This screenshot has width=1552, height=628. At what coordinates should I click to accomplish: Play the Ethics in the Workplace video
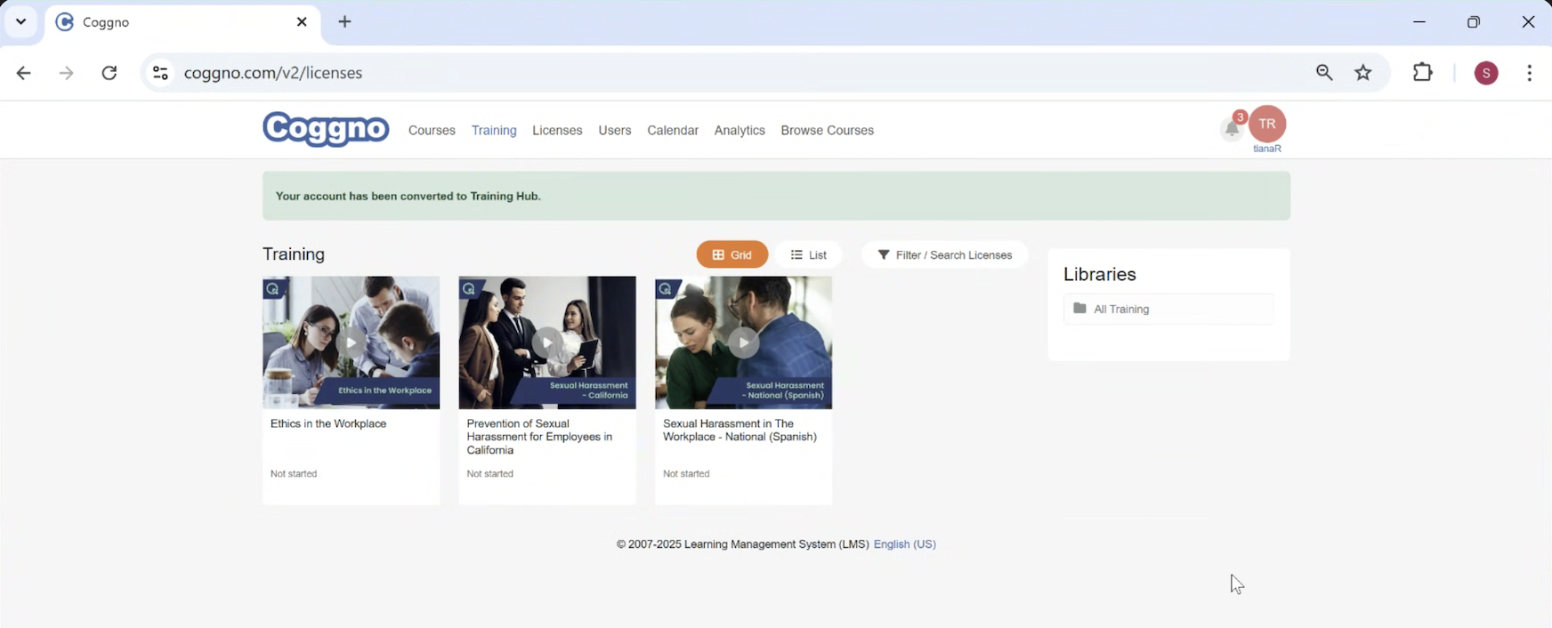352,342
